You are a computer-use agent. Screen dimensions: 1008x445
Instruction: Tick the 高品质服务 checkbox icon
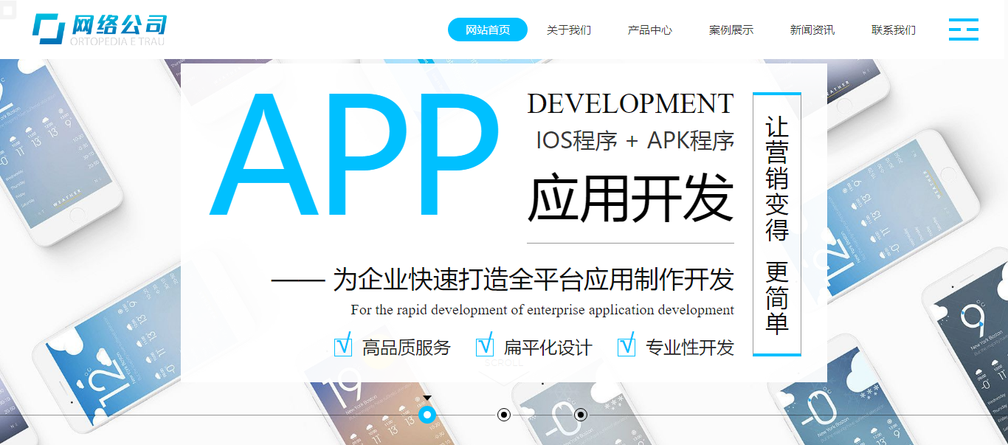[343, 345]
